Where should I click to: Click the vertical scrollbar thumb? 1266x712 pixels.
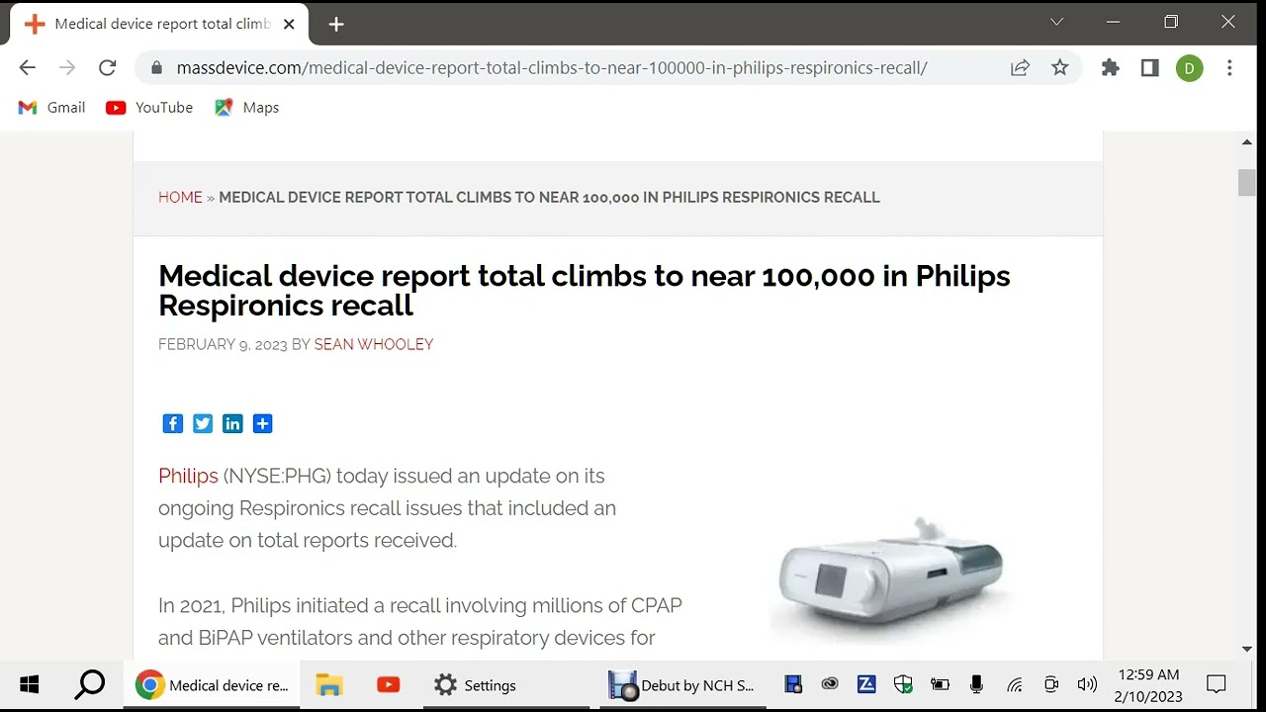1247,183
